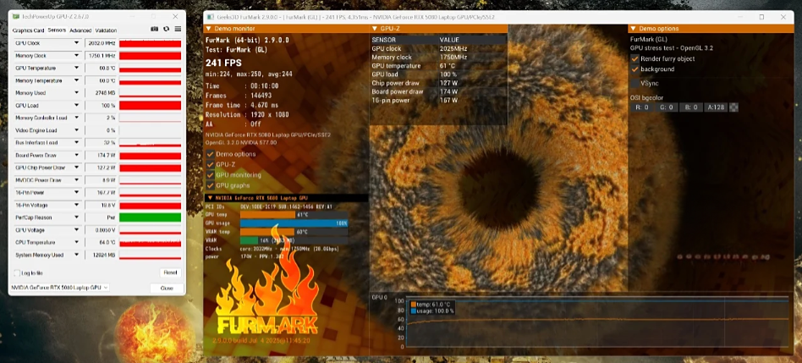The image size is (802, 363).
Task: Click the Board Power Draw 174.7 W value
Action: [x=100, y=156]
